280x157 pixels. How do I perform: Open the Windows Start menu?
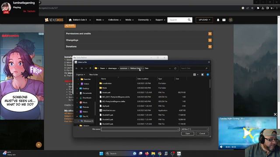point(101,154)
